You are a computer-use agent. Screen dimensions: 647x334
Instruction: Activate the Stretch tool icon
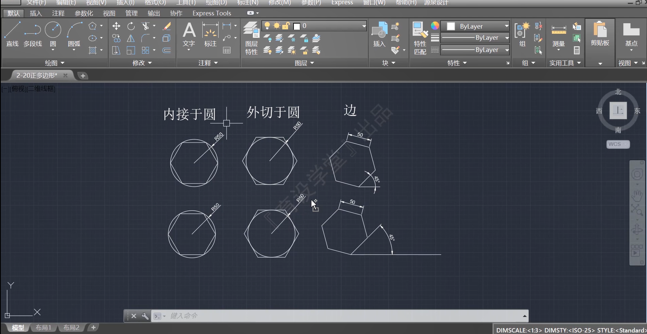point(116,50)
